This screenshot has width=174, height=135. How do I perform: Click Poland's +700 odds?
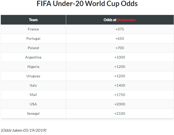point(120,48)
